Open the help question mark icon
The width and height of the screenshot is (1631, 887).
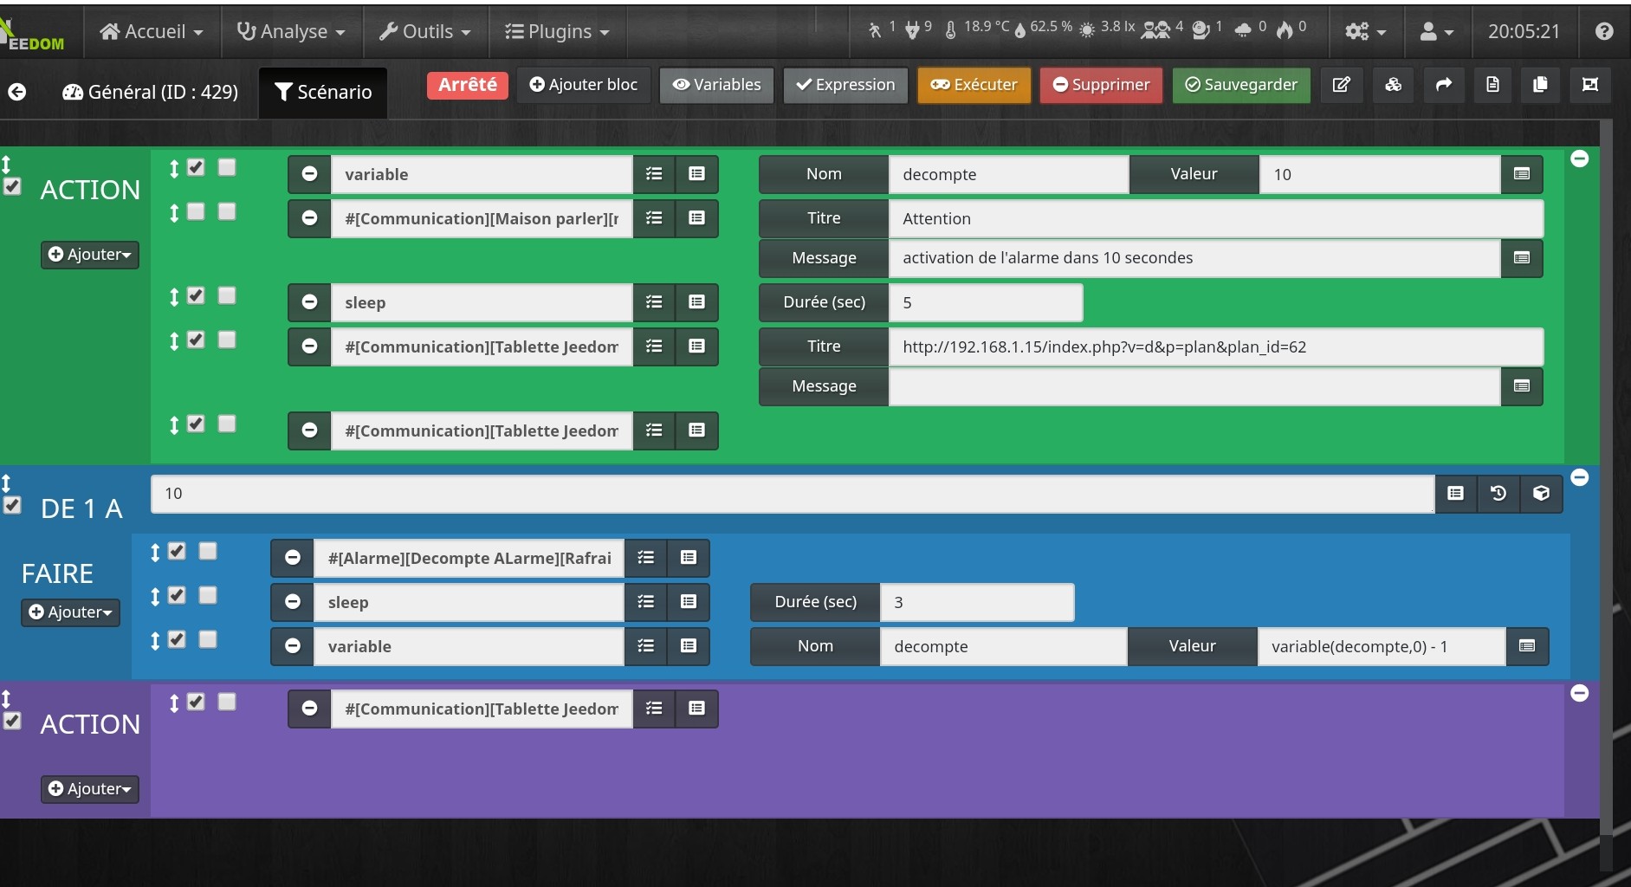pos(1604,31)
